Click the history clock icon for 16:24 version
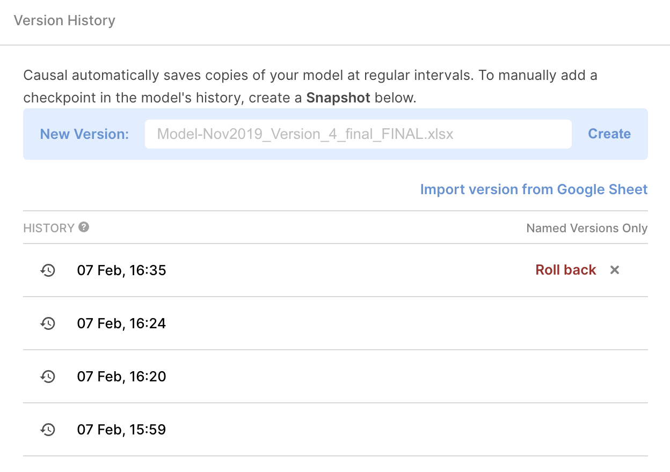This screenshot has width=670, height=472. pyautogui.click(x=48, y=323)
